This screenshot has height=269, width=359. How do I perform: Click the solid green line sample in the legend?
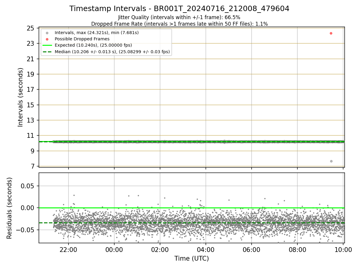[x=47, y=45]
